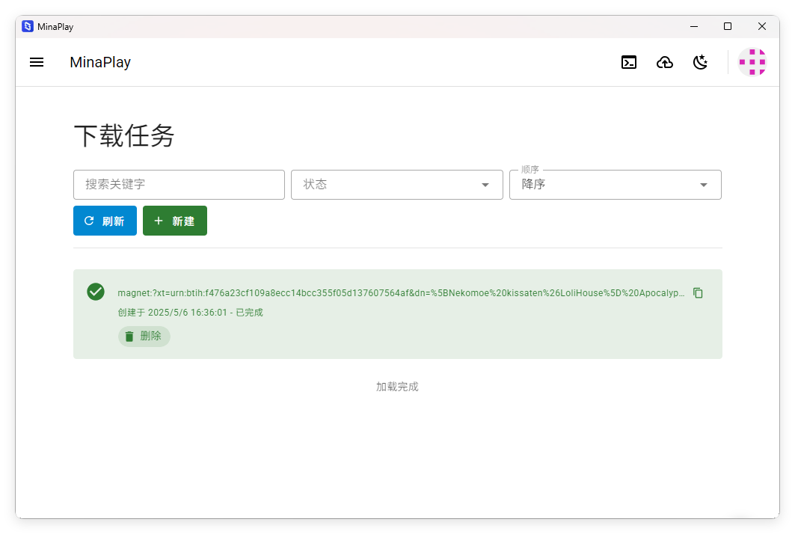
Task: Expand the 降序 dropdown arrow
Action: 702,184
